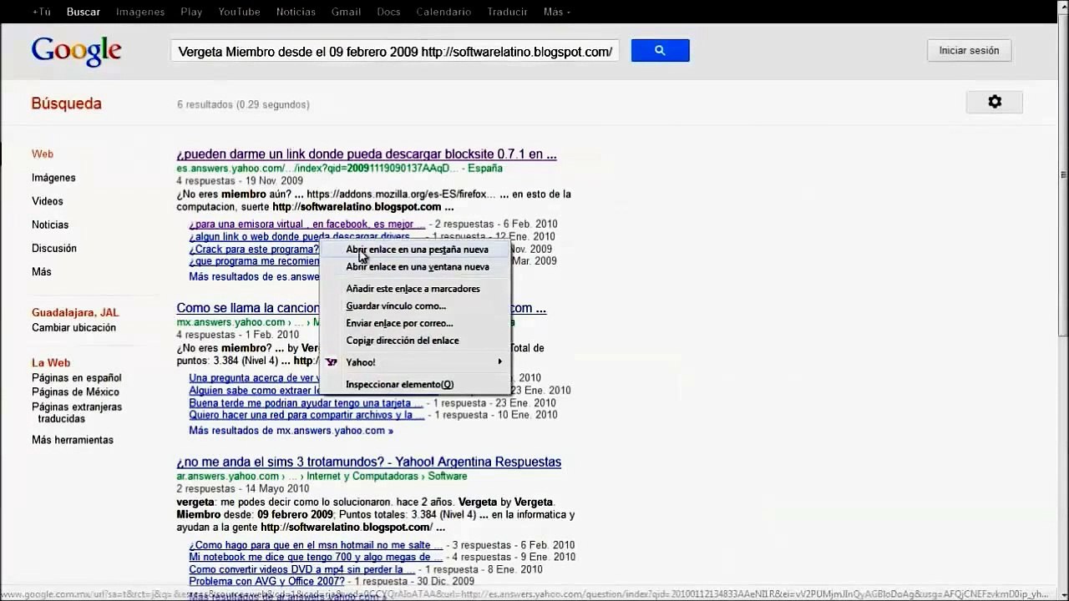Select Imágenes filter in sidebar
Image resolution: width=1069 pixels, height=601 pixels.
pos(53,178)
